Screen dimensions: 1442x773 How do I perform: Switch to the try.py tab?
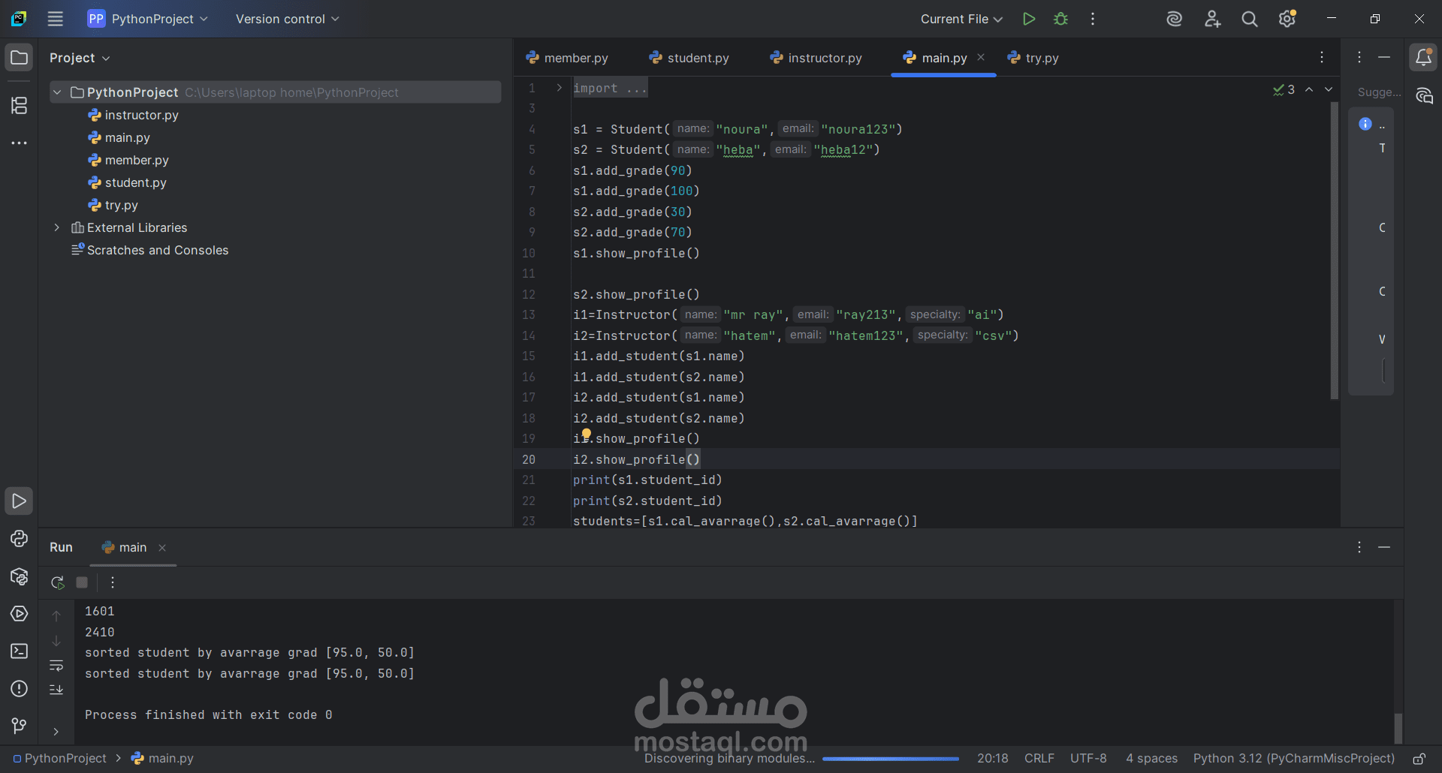pos(1033,58)
